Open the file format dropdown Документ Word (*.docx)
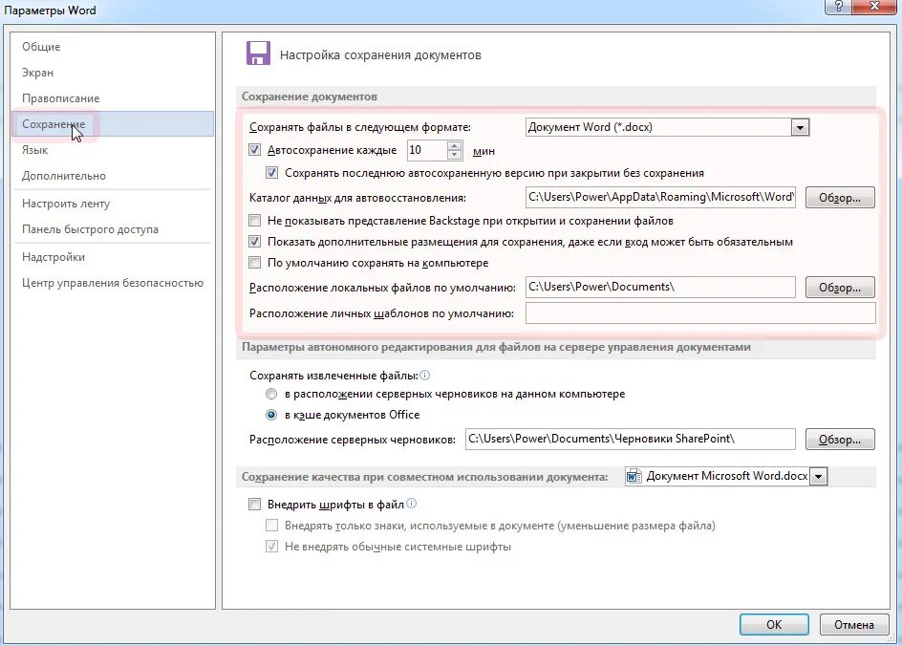902x646 pixels. pos(800,127)
